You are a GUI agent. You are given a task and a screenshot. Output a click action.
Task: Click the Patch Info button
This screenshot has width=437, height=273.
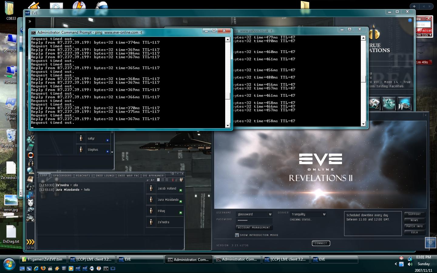(x=415, y=226)
